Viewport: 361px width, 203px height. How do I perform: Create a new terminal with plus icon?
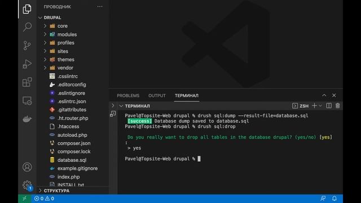coord(314,105)
